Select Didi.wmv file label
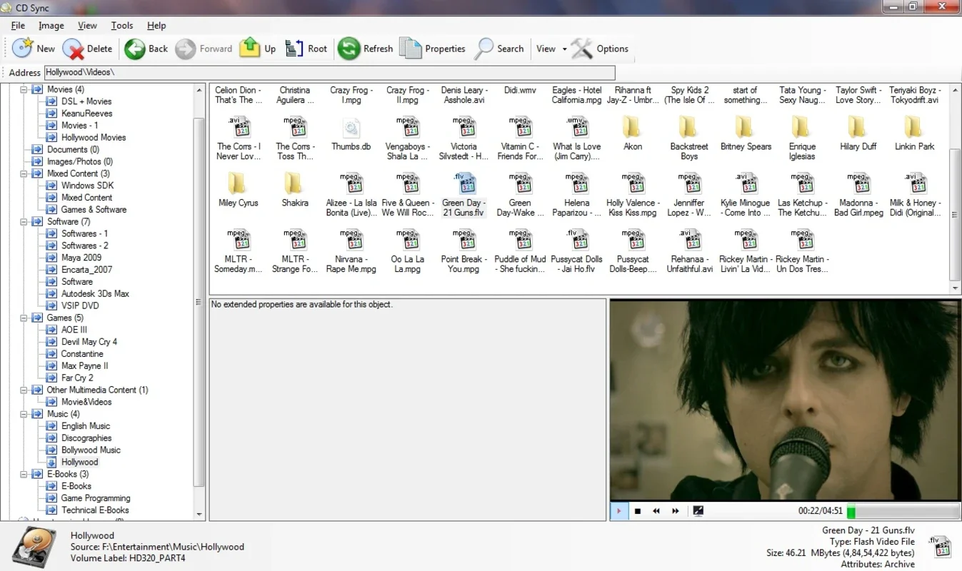The image size is (962, 571). click(520, 91)
